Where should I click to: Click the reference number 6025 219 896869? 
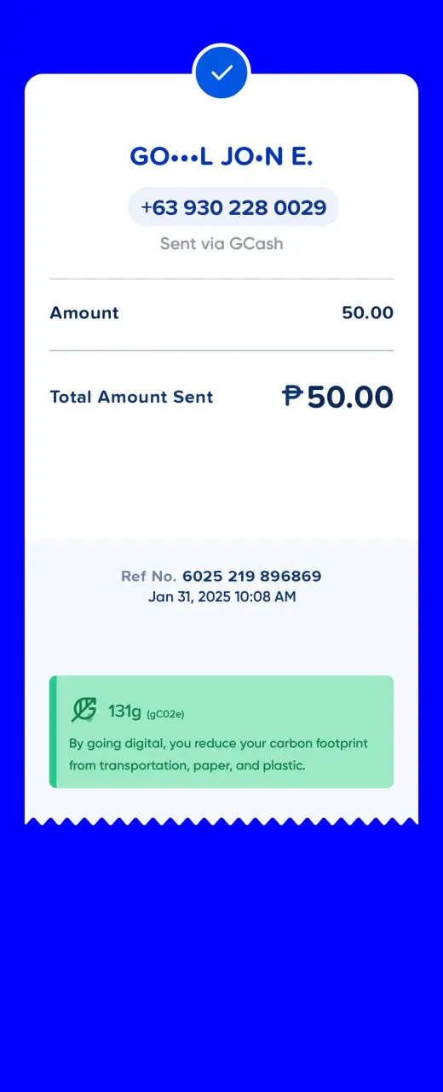click(x=252, y=577)
